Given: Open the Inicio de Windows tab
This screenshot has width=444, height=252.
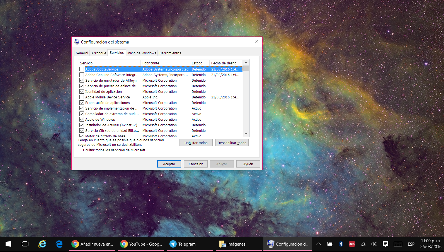Looking at the screenshot, I should click(142, 53).
